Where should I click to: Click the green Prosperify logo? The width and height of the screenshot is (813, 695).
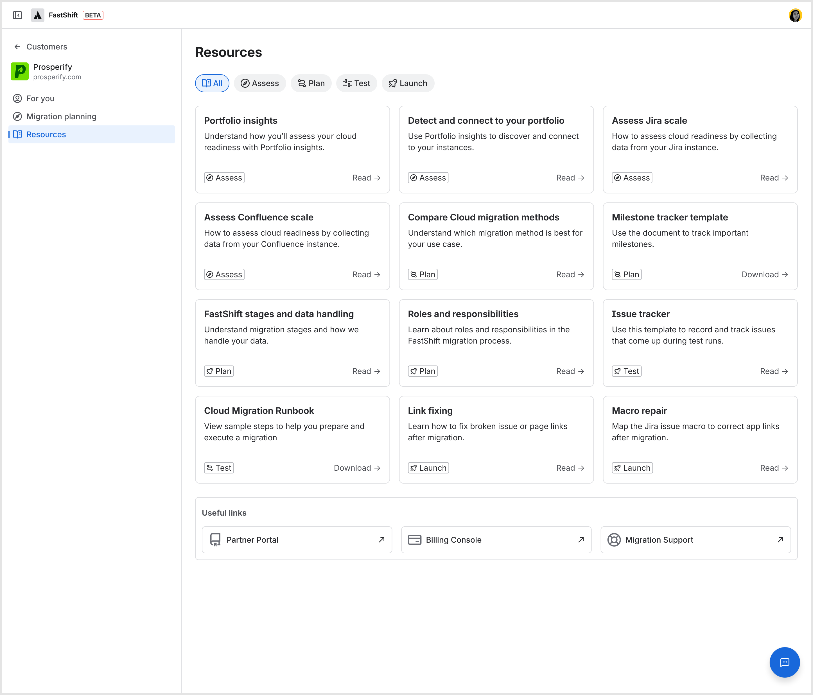(x=20, y=71)
